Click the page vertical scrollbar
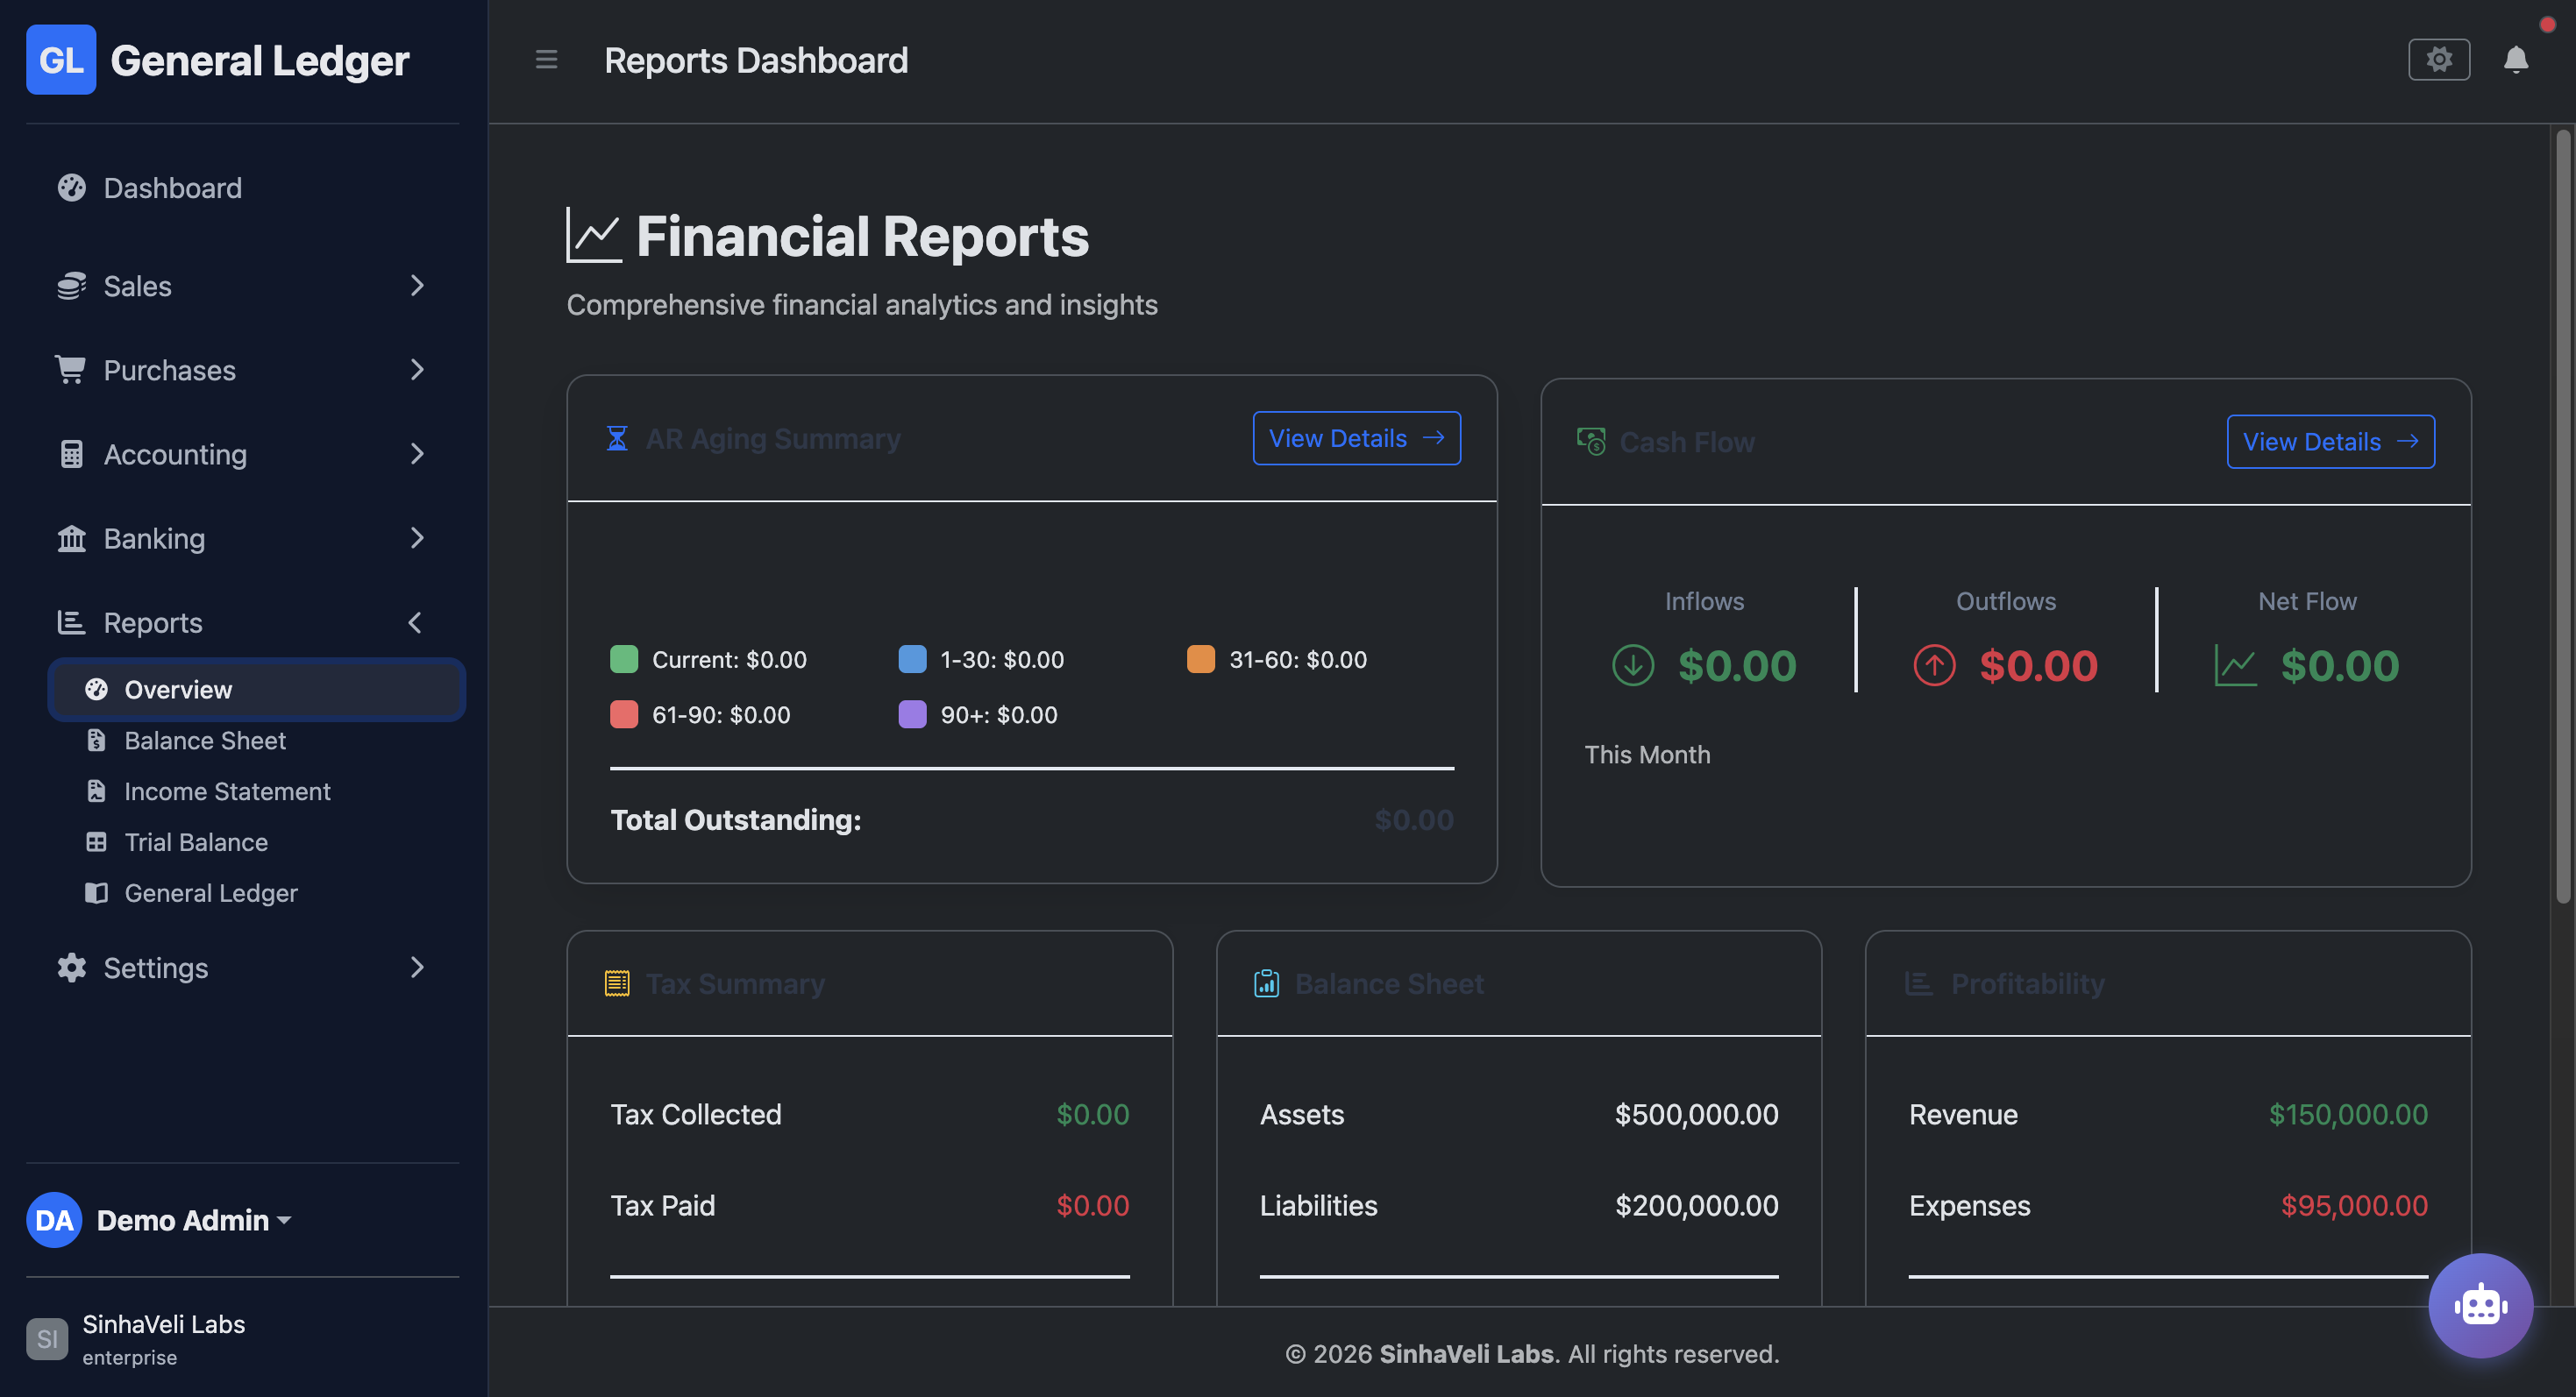This screenshot has height=1397, width=2576. point(2563,516)
